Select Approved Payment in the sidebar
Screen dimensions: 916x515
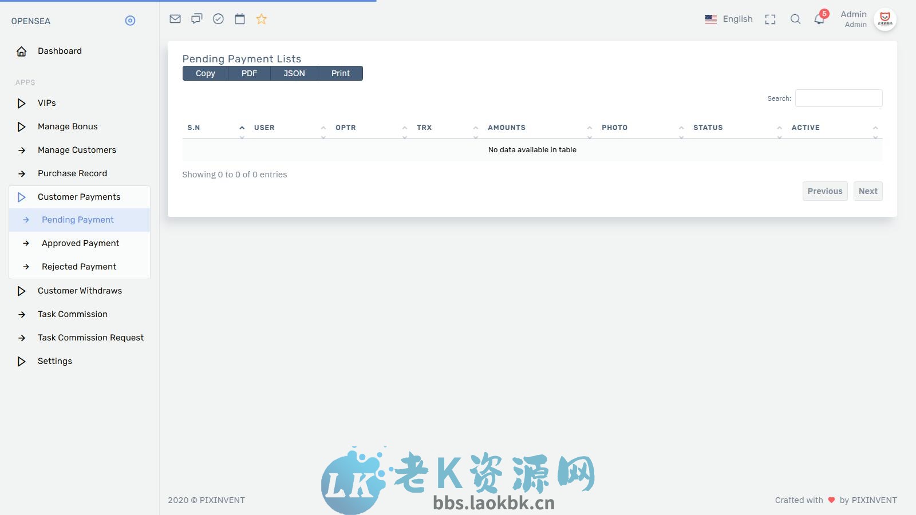click(x=80, y=243)
